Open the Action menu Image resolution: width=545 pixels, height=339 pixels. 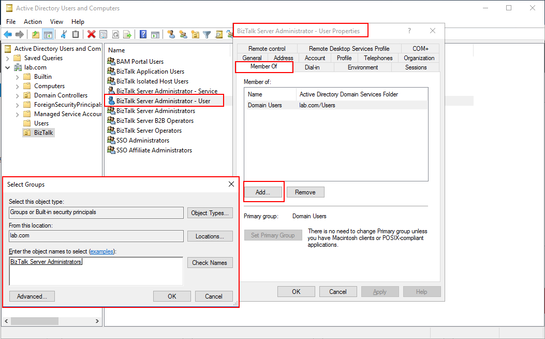pos(33,22)
